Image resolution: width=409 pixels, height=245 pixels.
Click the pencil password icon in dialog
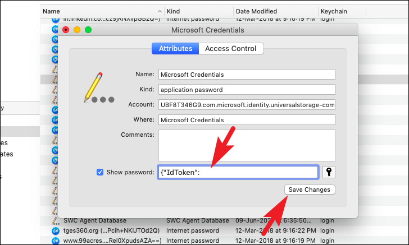coord(99,88)
